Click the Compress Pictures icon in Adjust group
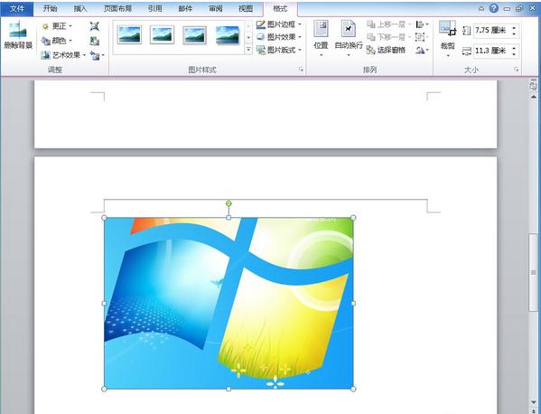 point(94,26)
